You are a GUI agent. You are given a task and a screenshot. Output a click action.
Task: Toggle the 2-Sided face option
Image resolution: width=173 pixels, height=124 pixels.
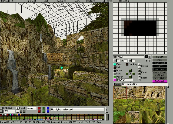(160, 75)
